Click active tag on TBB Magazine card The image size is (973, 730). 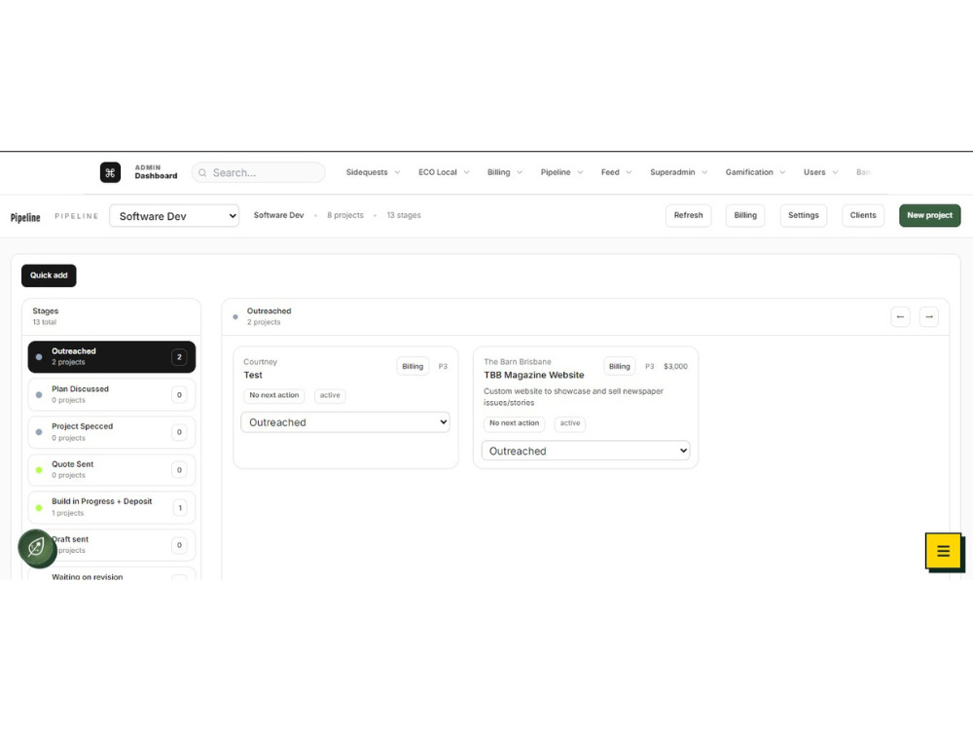(x=570, y=423)
